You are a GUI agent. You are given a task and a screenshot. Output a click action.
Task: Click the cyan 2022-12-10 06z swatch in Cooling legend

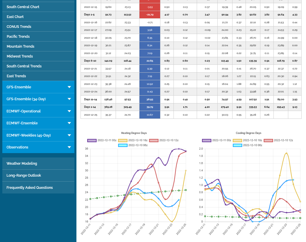point(237,145)
